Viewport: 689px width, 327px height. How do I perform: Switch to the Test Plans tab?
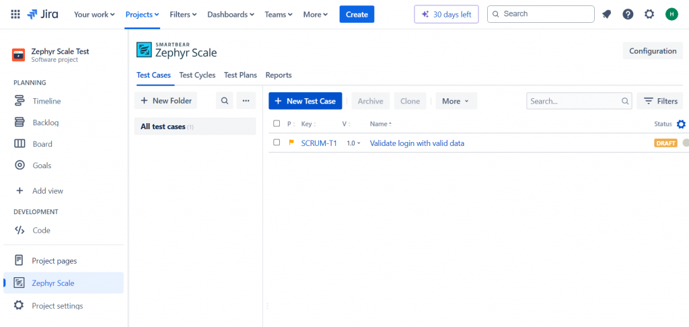pos(240,75)
